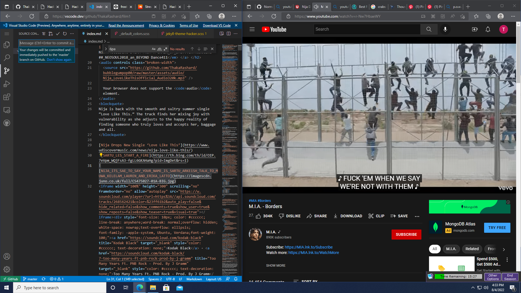
Task: Click the YouTube search magnifier button
Action: click(x=429, y=29)
